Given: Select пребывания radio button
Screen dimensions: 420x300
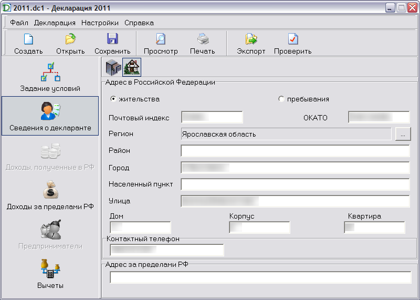Looking at the screenshot, I should [x=281, y=99].
